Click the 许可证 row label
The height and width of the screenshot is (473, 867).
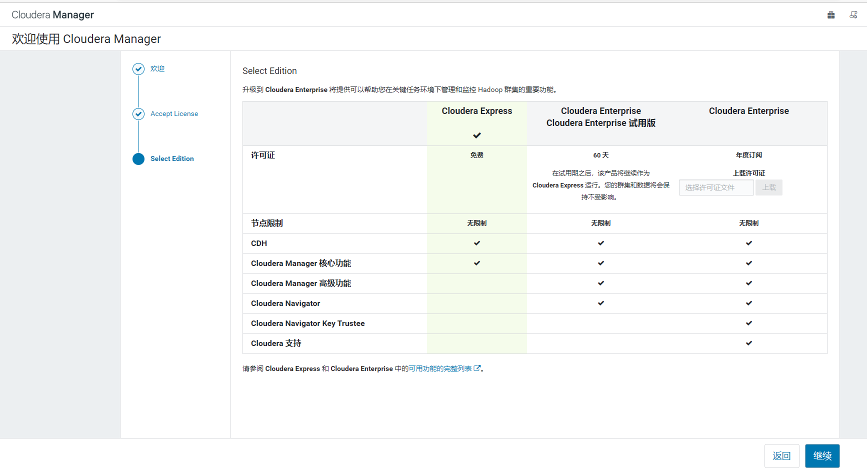[x=263, y=155]
